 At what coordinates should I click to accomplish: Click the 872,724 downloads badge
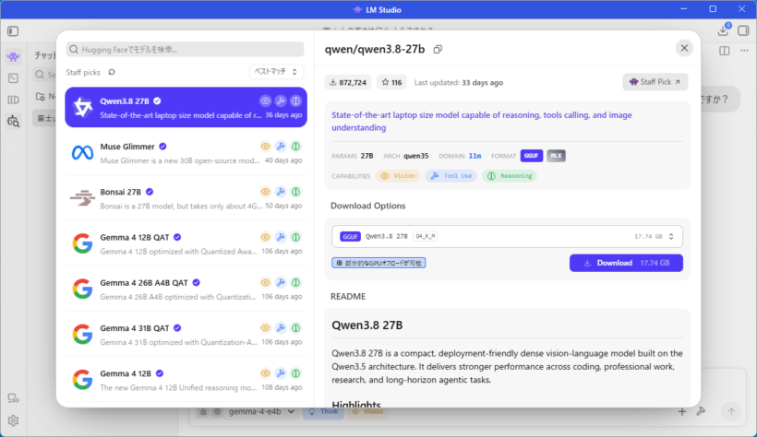348,82
